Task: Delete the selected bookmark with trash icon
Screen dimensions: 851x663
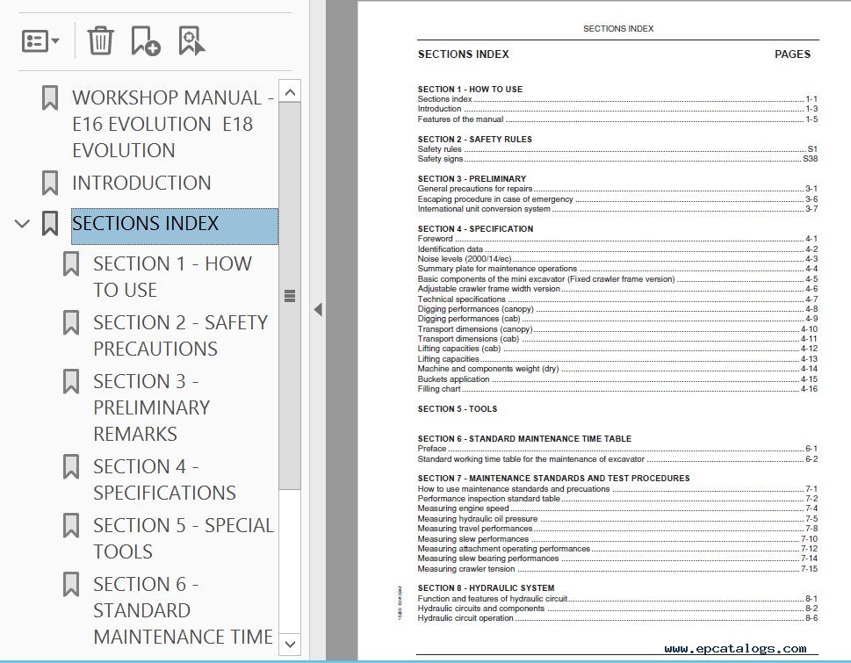Action: point(100,40)
